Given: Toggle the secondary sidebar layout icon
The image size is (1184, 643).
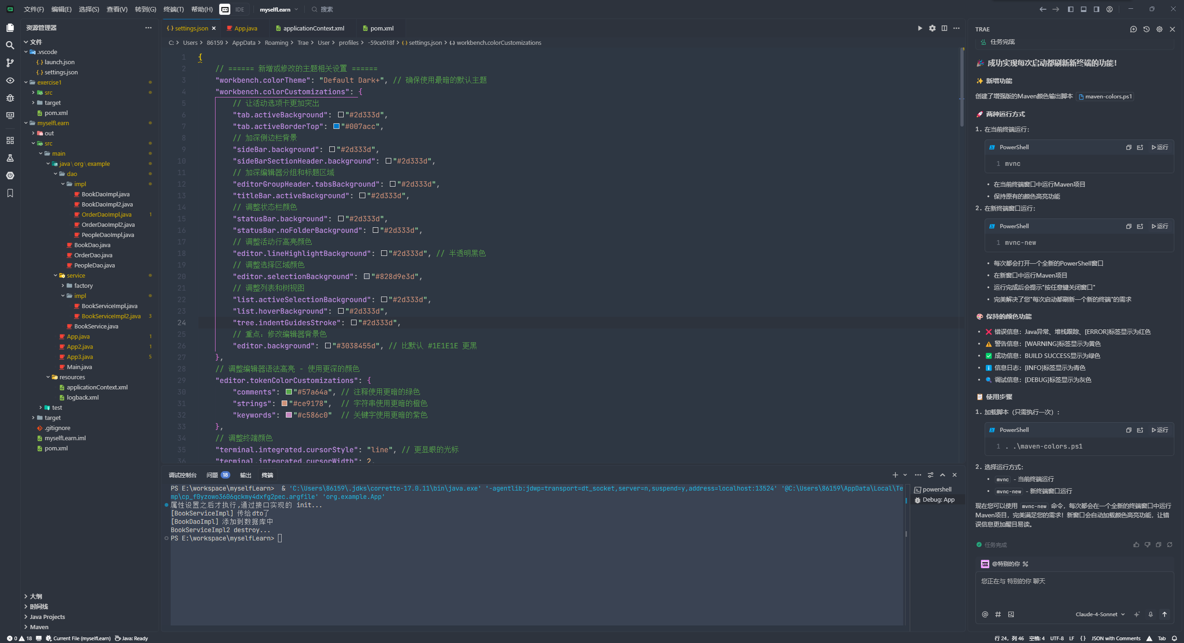Looking at the screenshot, I should click(x=1097, y=9).
